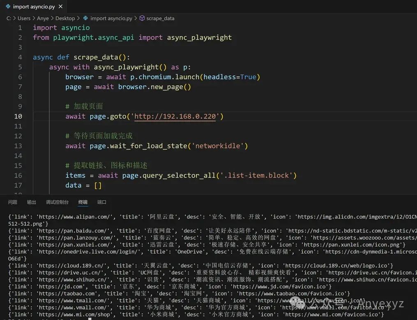417x320 pixels.
Task: Click the Python file icon in breadcrumb
Action: 85,18
